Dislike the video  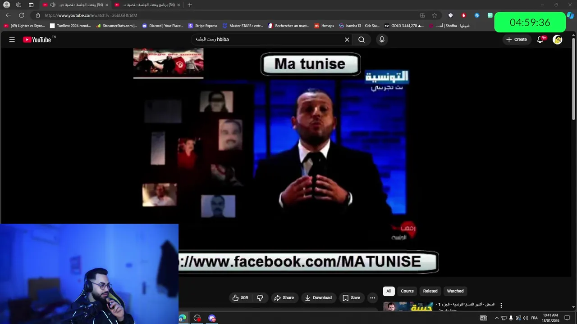pyautogui.click(x=260, y=298)
